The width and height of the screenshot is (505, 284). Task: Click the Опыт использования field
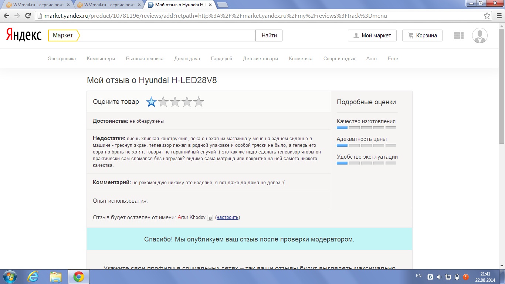209,201
